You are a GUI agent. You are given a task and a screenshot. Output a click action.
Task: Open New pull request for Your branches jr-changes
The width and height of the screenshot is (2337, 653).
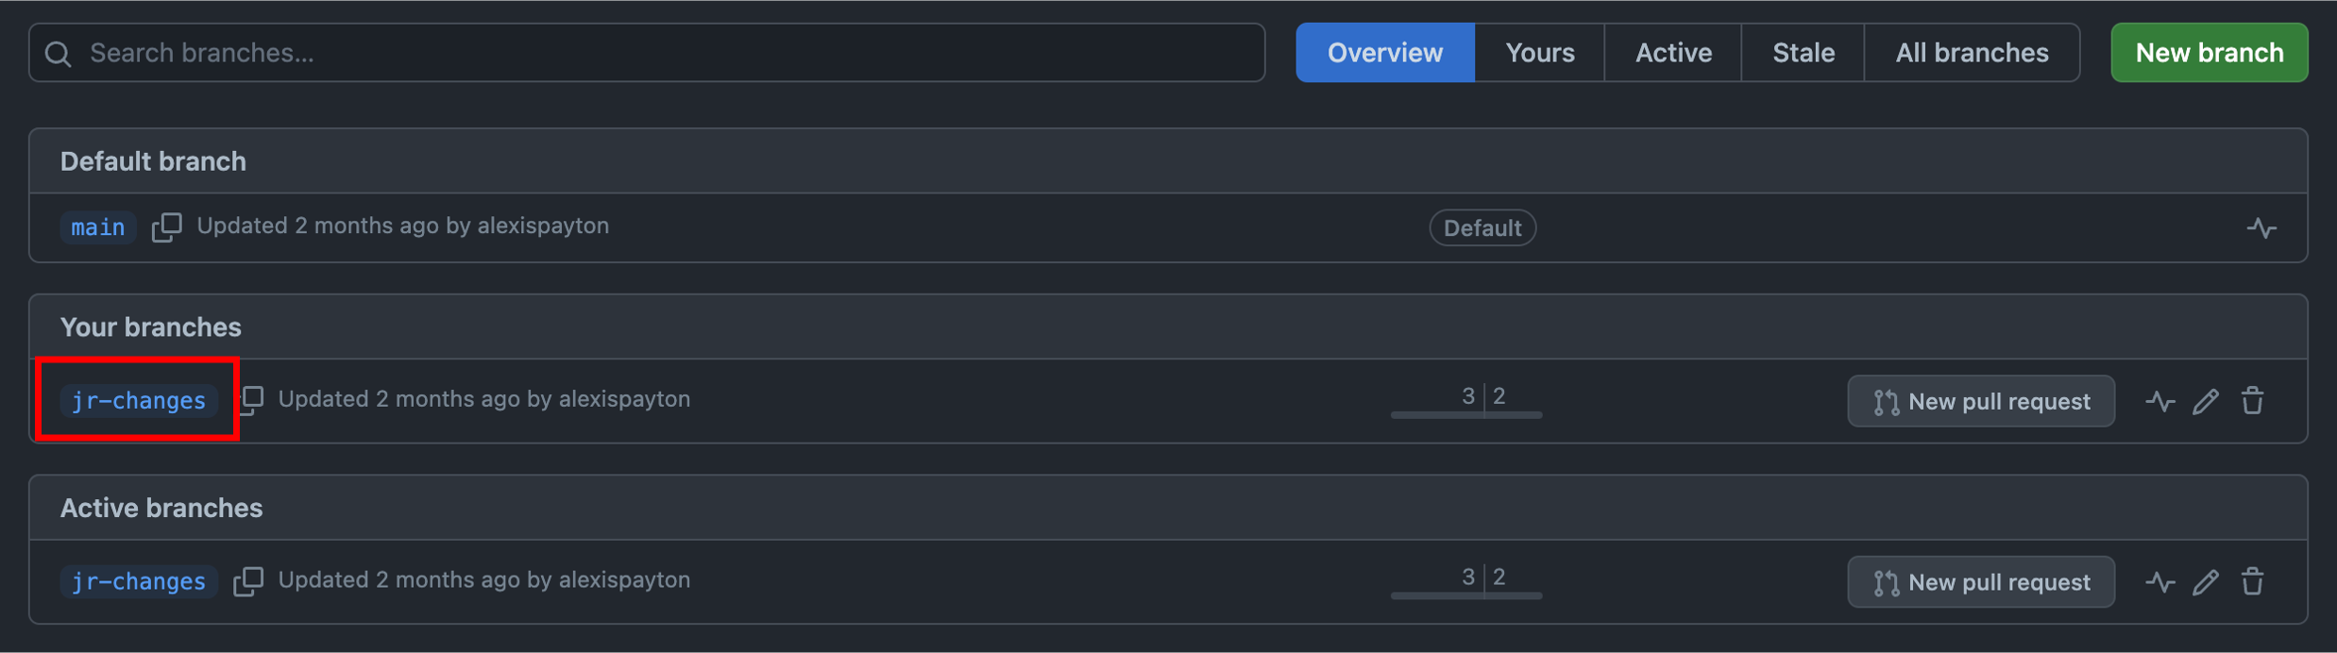coord(1981,401)
